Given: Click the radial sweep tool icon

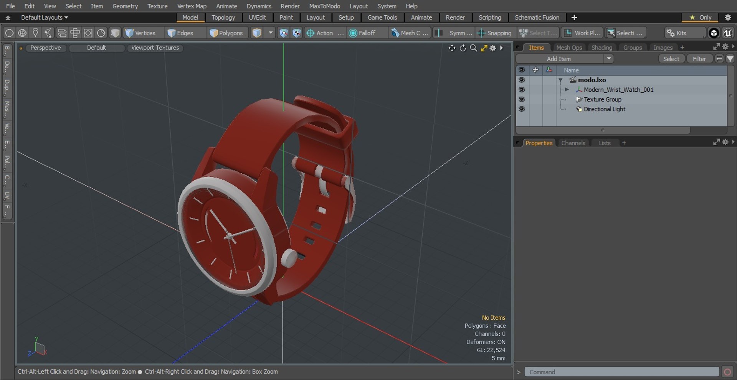Looking at the screenshot, I should [x=101, y=33].
